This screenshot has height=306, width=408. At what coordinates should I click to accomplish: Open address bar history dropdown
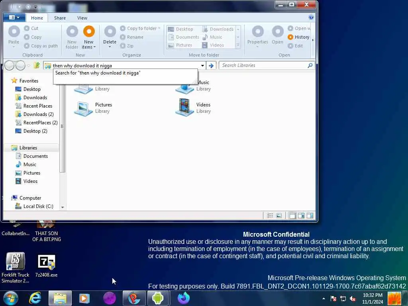point(202,66)
